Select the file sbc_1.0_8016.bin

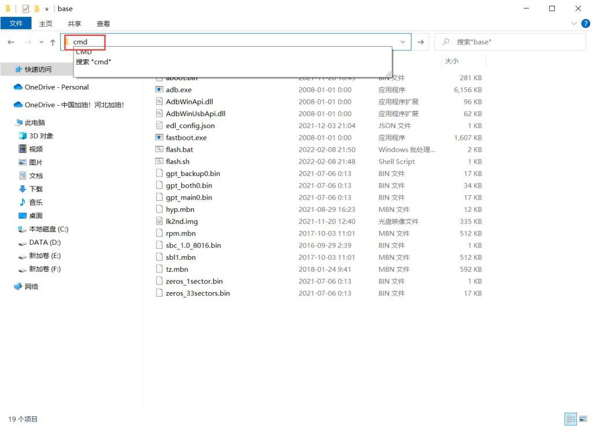[x=193, y=245]
